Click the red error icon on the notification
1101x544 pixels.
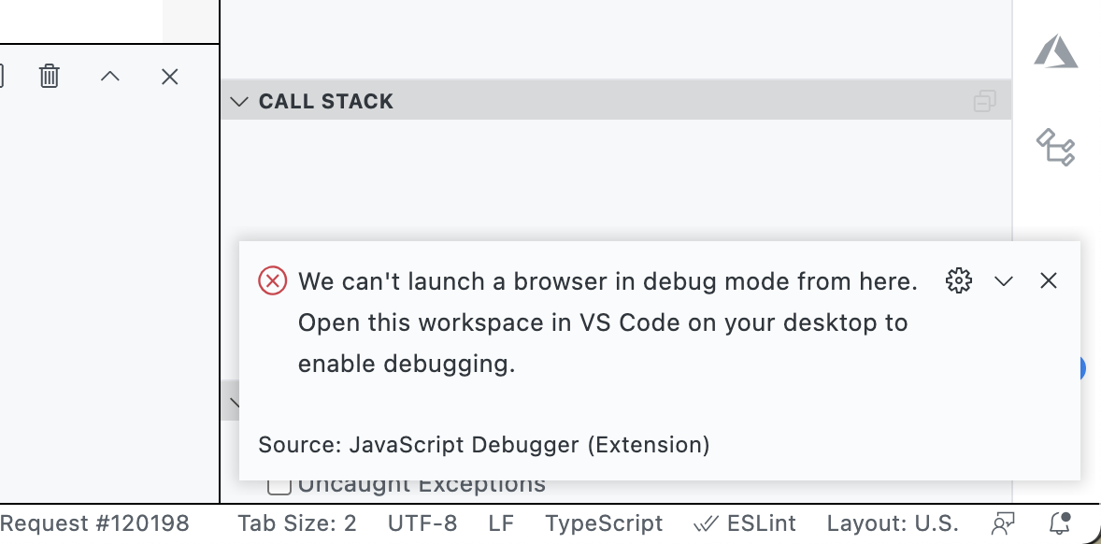[271, 280]
